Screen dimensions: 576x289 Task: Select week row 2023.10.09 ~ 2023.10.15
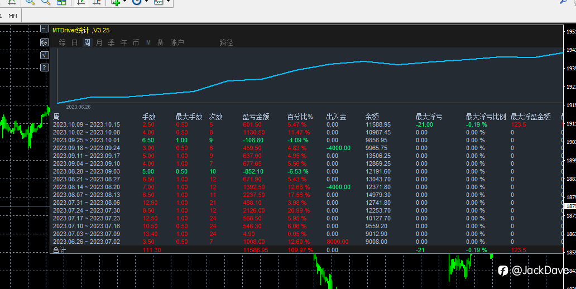click(87, 124)
